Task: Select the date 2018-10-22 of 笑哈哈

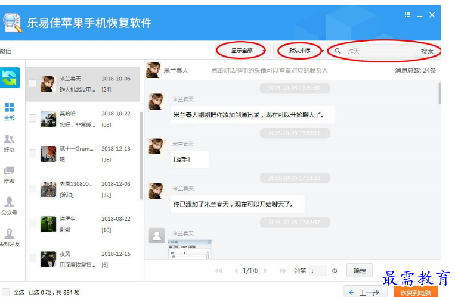Action: tap(116, 114)
